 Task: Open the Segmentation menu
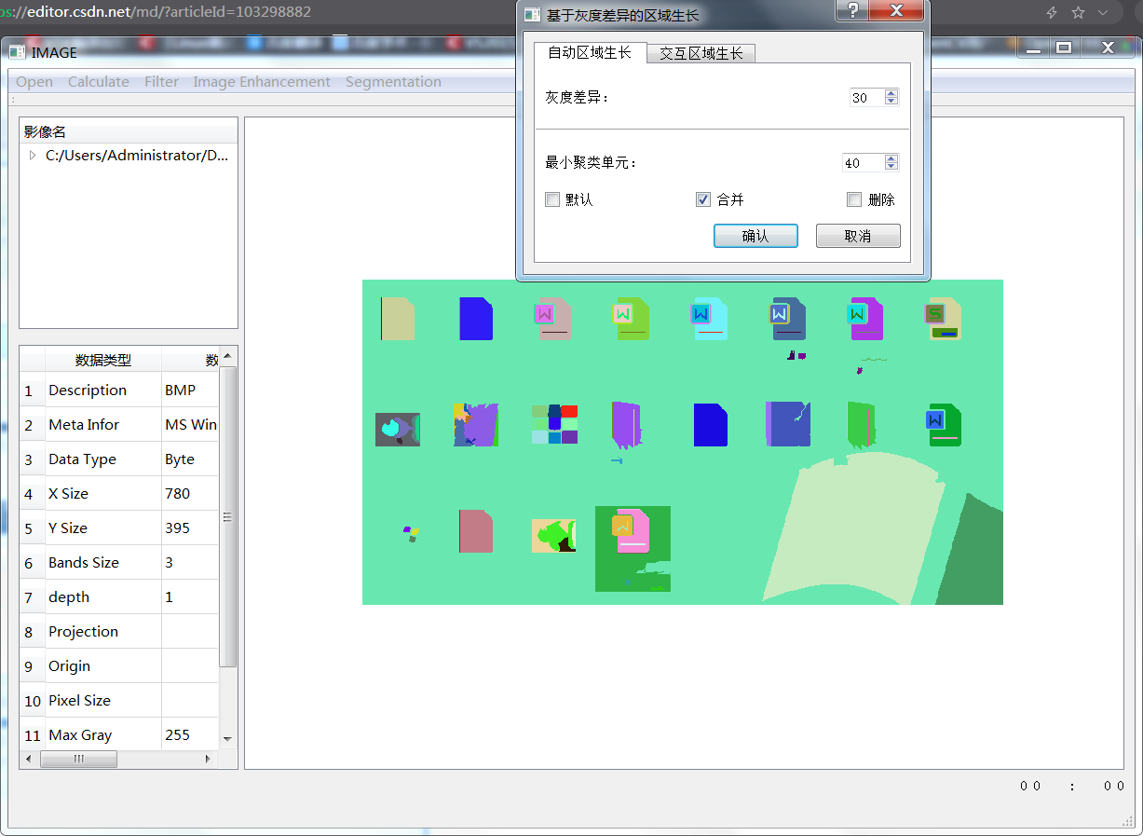(393, 81)
